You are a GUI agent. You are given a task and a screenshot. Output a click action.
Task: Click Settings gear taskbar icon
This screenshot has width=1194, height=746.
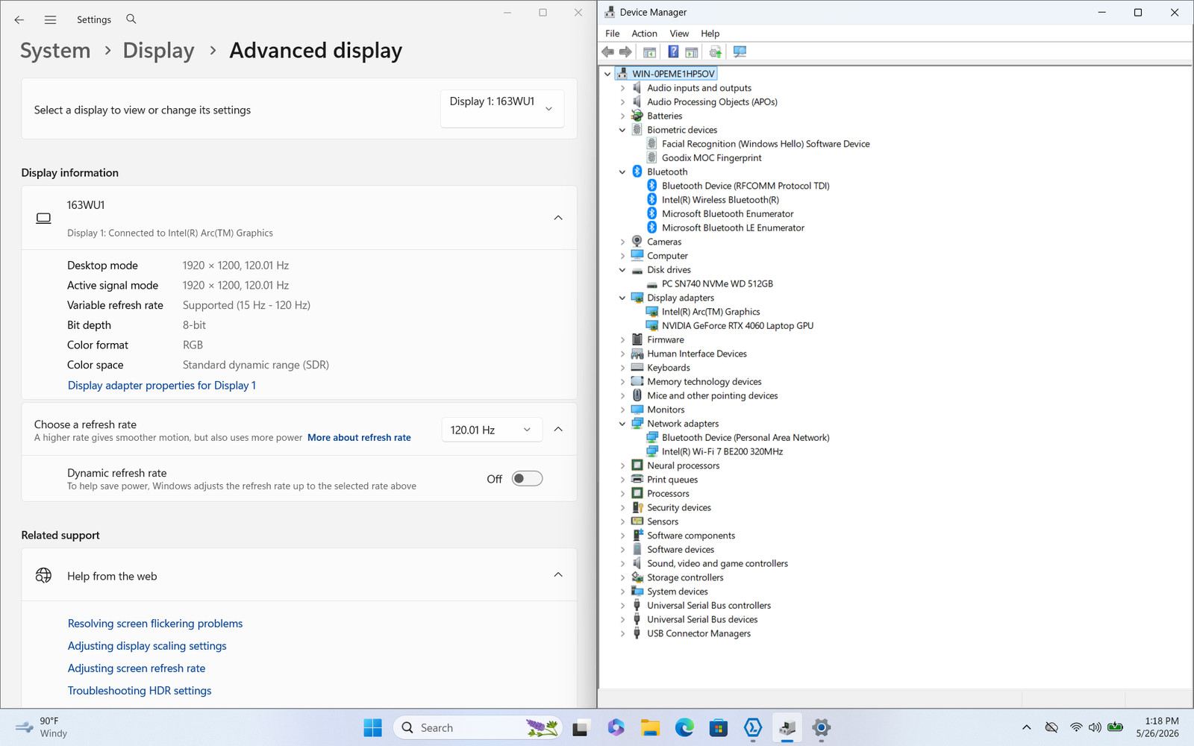(822, 727)
